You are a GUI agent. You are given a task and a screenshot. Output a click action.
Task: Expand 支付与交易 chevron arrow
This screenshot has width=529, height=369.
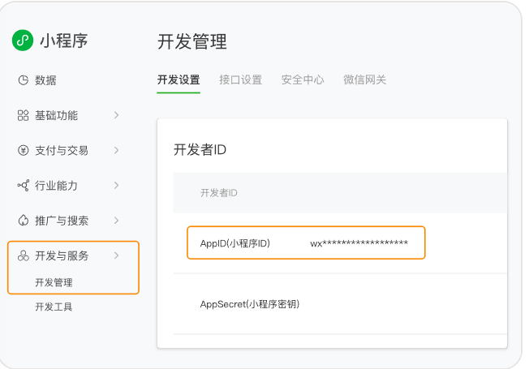coord(116,150)
